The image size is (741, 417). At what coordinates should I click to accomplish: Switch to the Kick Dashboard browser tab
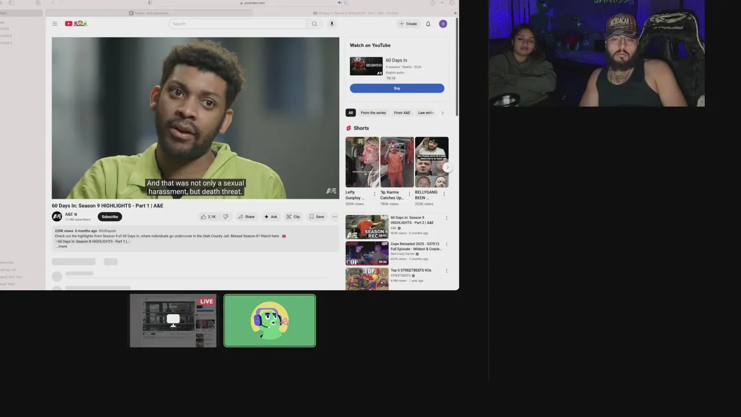[x=149, y=13]
